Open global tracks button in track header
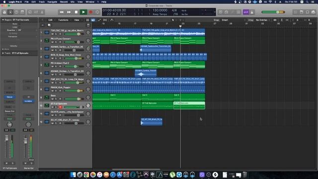318x179 pixels. (x=88, y=25)
